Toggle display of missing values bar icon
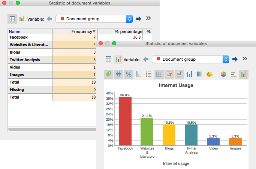 pos(139,74)
